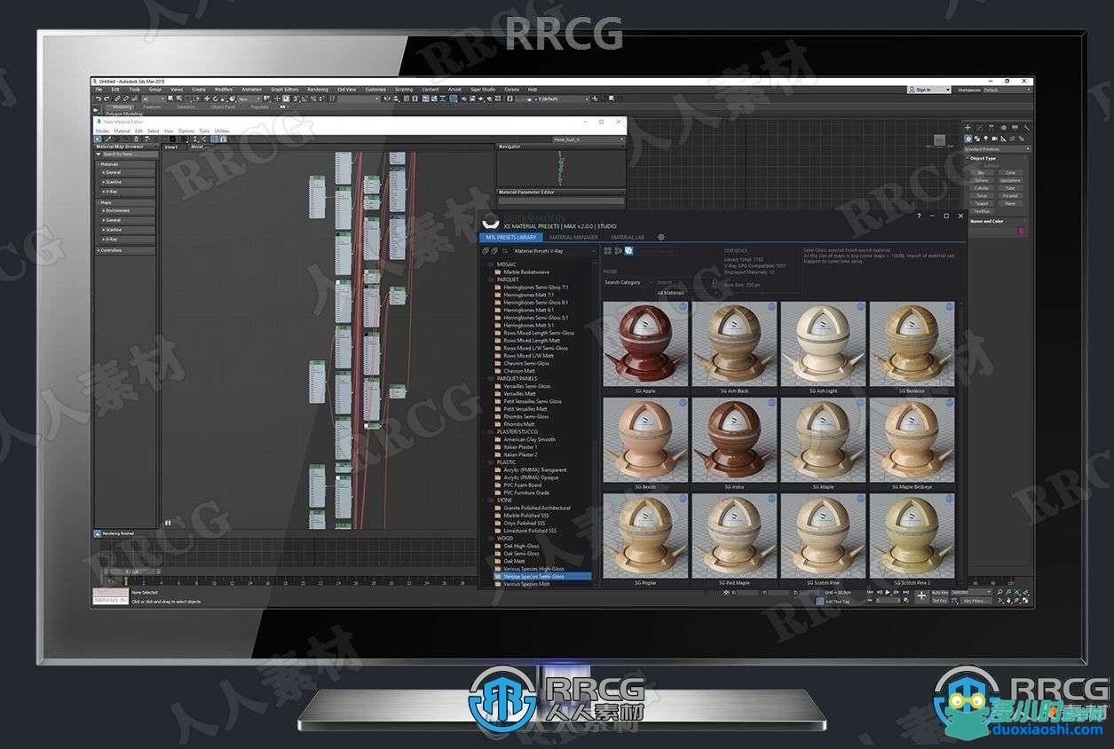
Task: Open the Sign In dropdown
Action: 928,90
